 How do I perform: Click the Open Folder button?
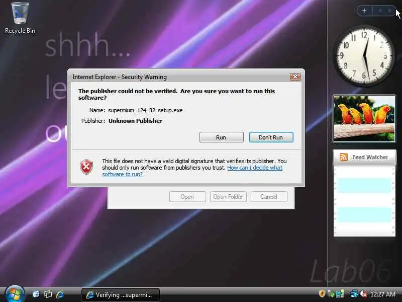[228, 197]
